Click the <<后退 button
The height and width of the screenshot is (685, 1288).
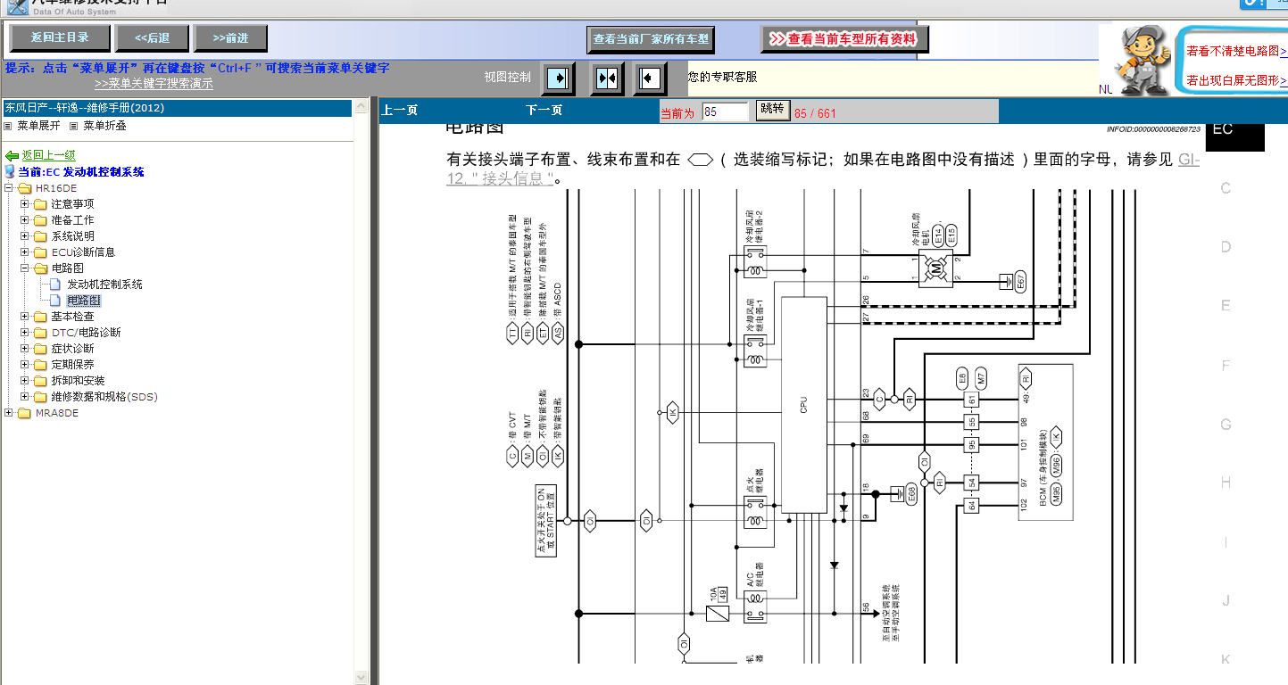153,37
